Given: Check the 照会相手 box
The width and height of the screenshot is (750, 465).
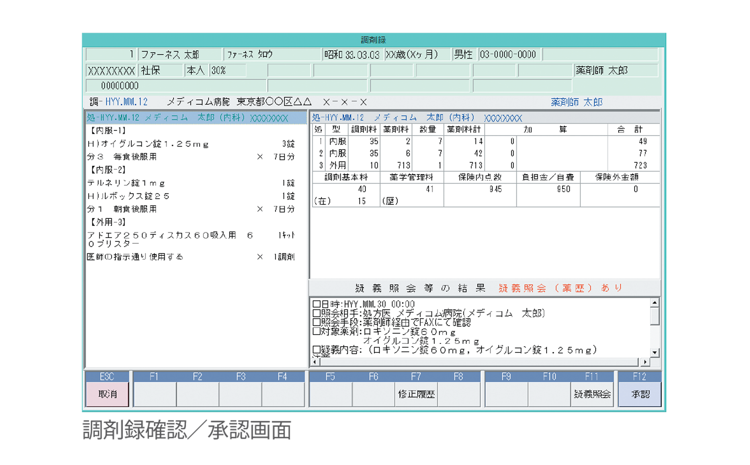Looking at the screenshot, I should point(316,314).
